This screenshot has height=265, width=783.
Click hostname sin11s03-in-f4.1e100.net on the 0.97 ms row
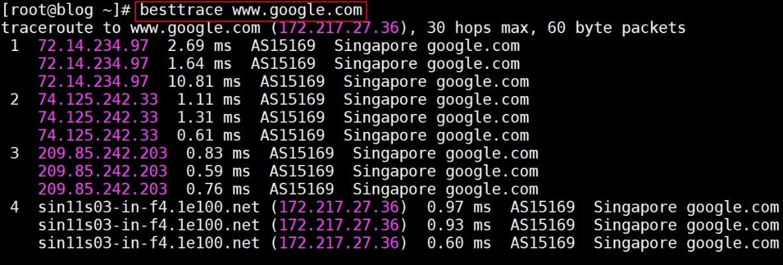pos(149,207)
